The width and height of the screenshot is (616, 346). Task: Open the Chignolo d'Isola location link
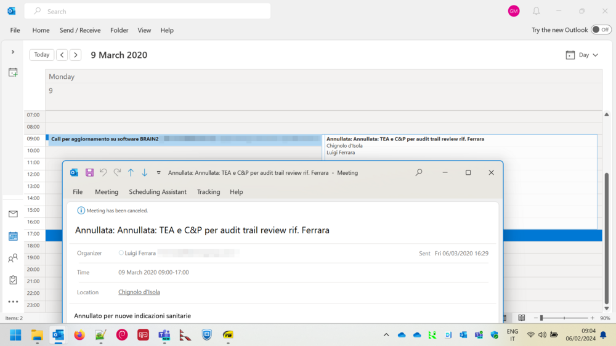(139, 292)
